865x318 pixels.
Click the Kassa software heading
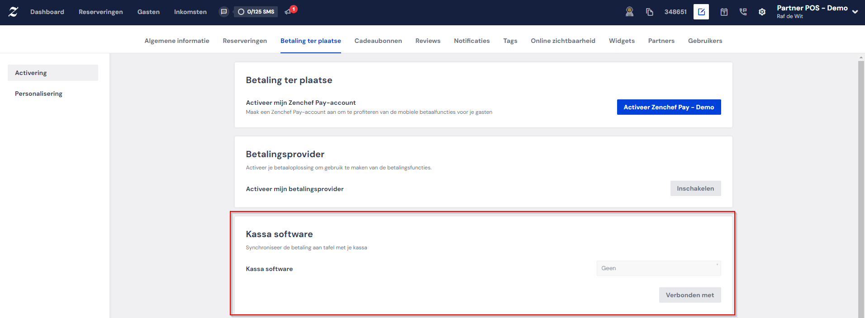[x=279, y=234]
